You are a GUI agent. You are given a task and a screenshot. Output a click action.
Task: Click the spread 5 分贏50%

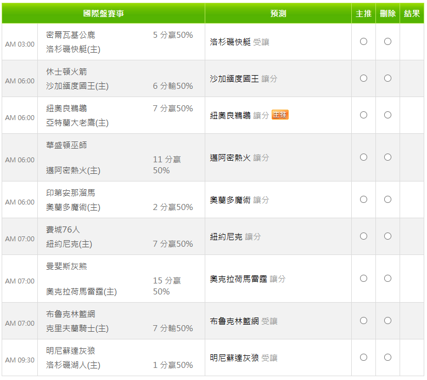(x=173, y=35)
